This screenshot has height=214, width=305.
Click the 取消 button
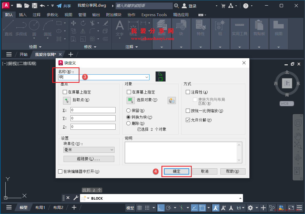point(205,171)
